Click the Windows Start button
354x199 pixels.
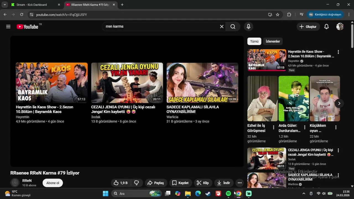tap(105, 193)
